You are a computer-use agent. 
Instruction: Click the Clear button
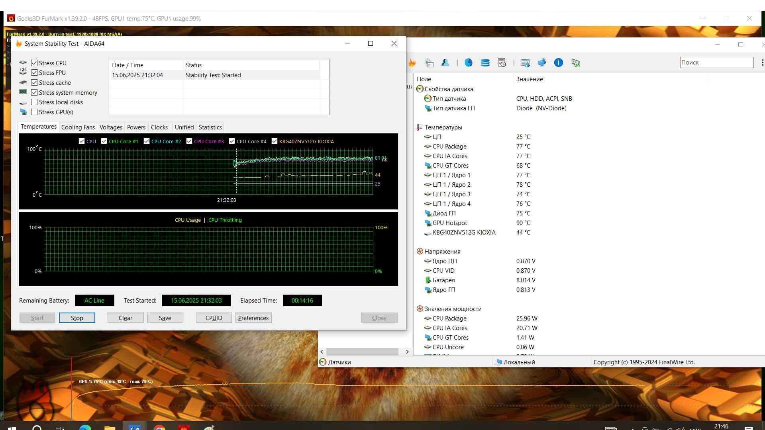(x=126, y=318)
